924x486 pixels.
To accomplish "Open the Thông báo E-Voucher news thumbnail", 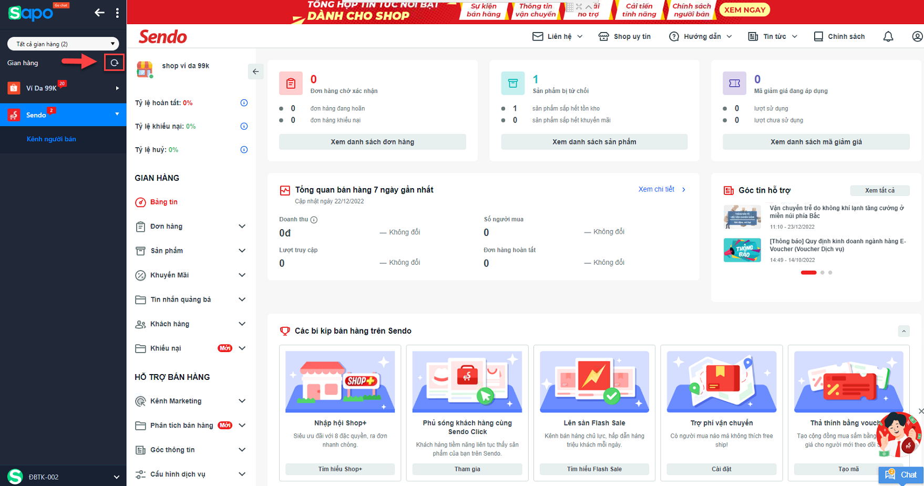I will point(742,250).
